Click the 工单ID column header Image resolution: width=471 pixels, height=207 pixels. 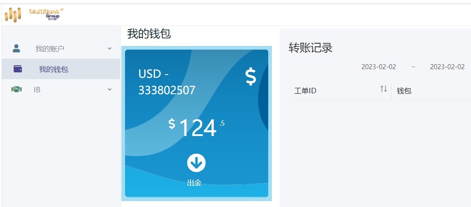[x=305, y=91]
